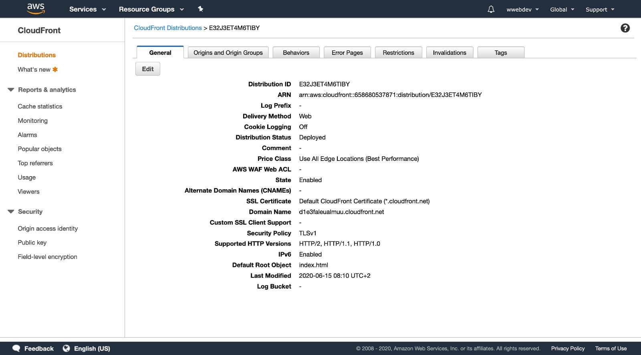The height and width of the screenshot is (355, 641).
Task: Collapse the Security section
Action: [x=11, y=211]
